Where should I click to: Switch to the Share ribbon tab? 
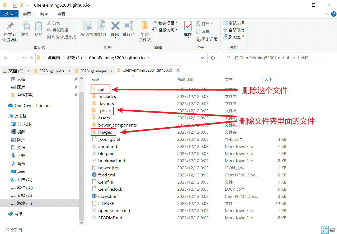44,14
